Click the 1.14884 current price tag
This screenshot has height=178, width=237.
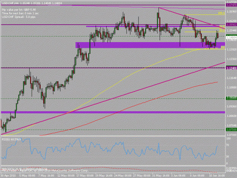231,37
